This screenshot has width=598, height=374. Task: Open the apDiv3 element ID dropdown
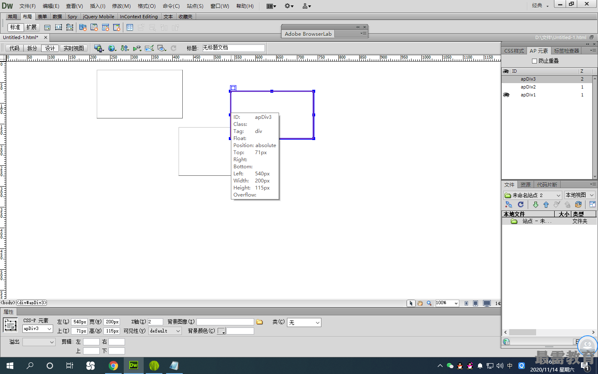pyautogui.click(x=38, y=329)
